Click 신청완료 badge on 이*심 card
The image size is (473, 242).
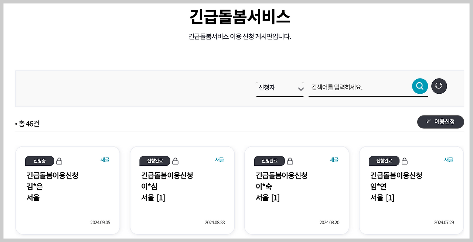(x=155, y=161)
